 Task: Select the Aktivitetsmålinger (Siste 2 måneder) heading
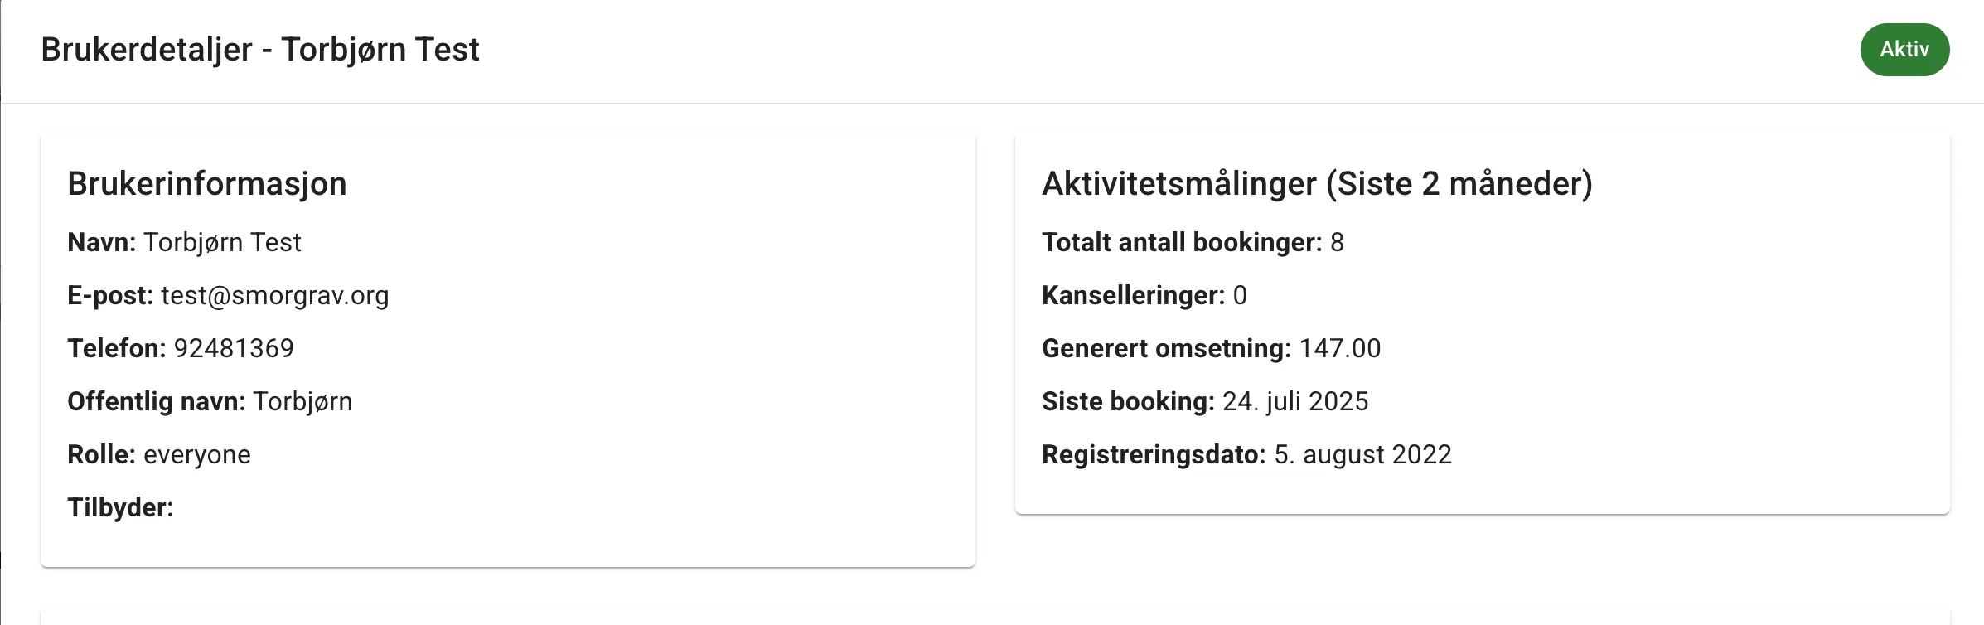click(1317, 183)
